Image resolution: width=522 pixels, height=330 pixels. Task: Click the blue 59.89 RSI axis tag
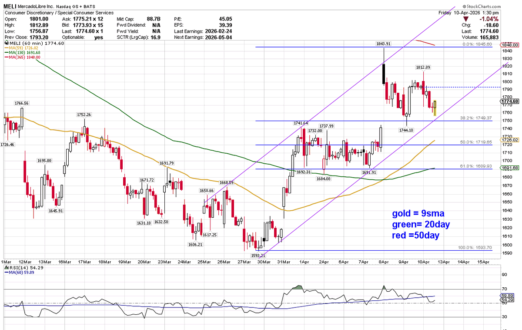point(508,295)
